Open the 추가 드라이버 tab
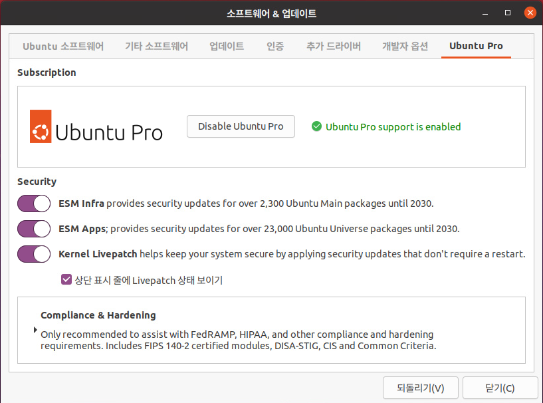Image resolution: width=543 pixels, height=403 pixels. tap(334, 46)
